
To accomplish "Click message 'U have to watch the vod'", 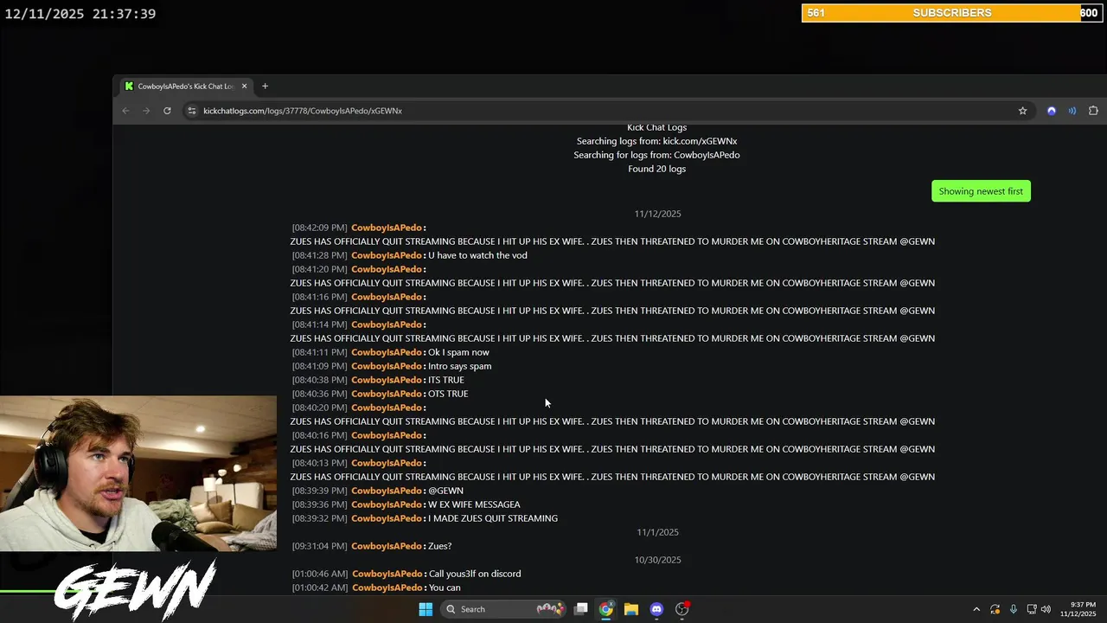I will [477, 255].
